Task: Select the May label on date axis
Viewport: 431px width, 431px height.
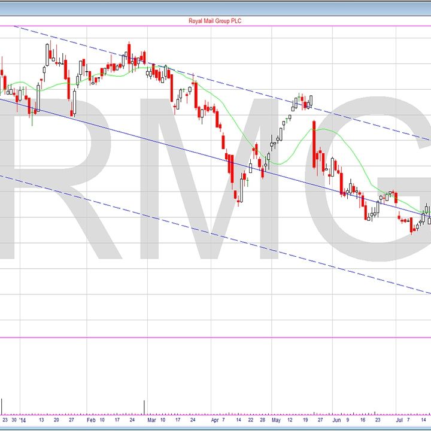Action: [276, 420]
